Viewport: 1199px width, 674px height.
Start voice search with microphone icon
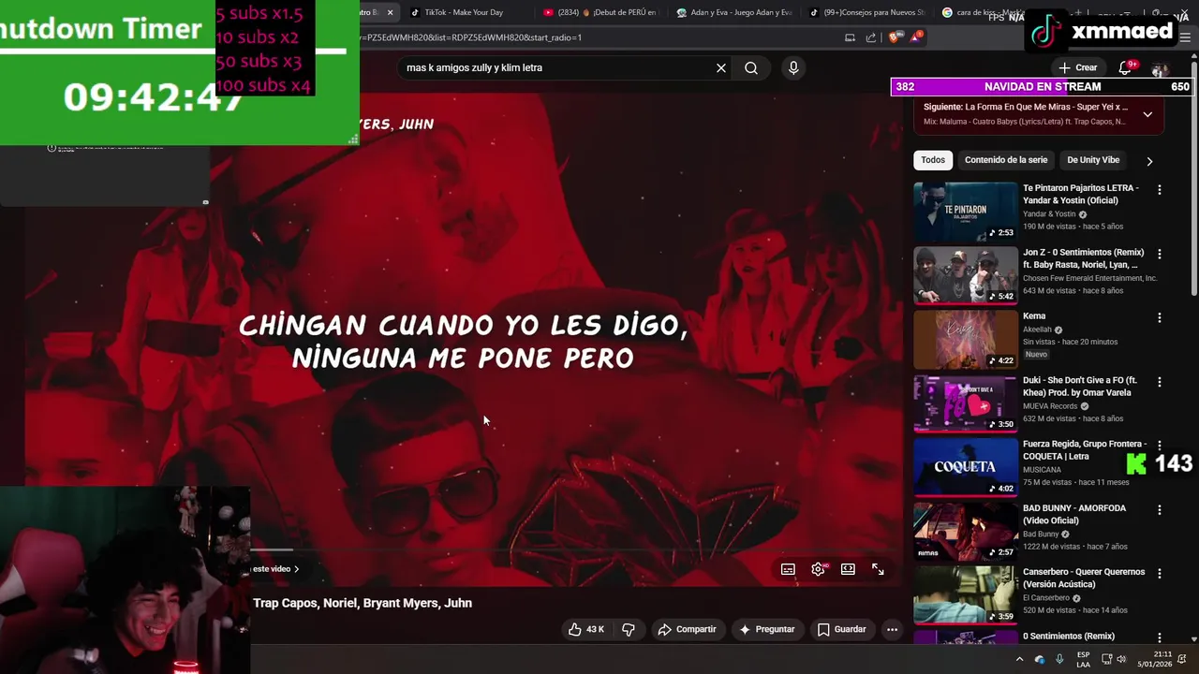793,67
